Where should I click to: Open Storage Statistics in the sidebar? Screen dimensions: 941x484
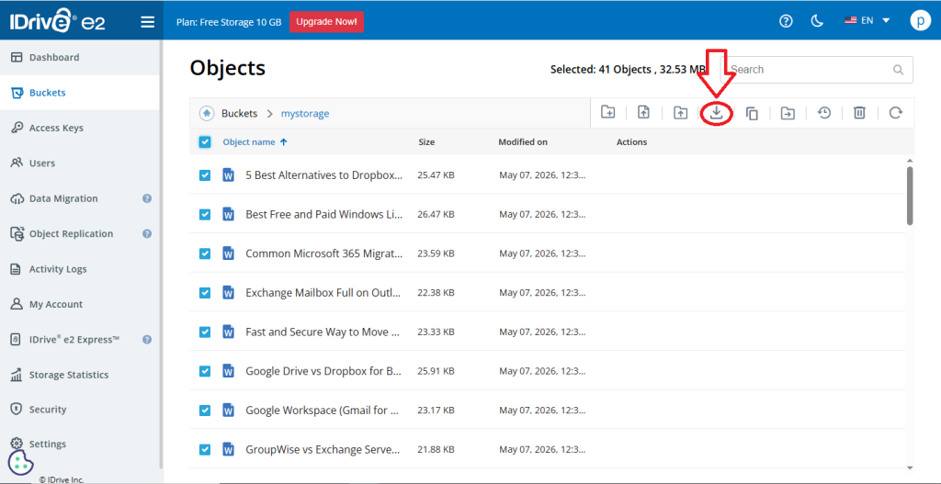[80, 375]
